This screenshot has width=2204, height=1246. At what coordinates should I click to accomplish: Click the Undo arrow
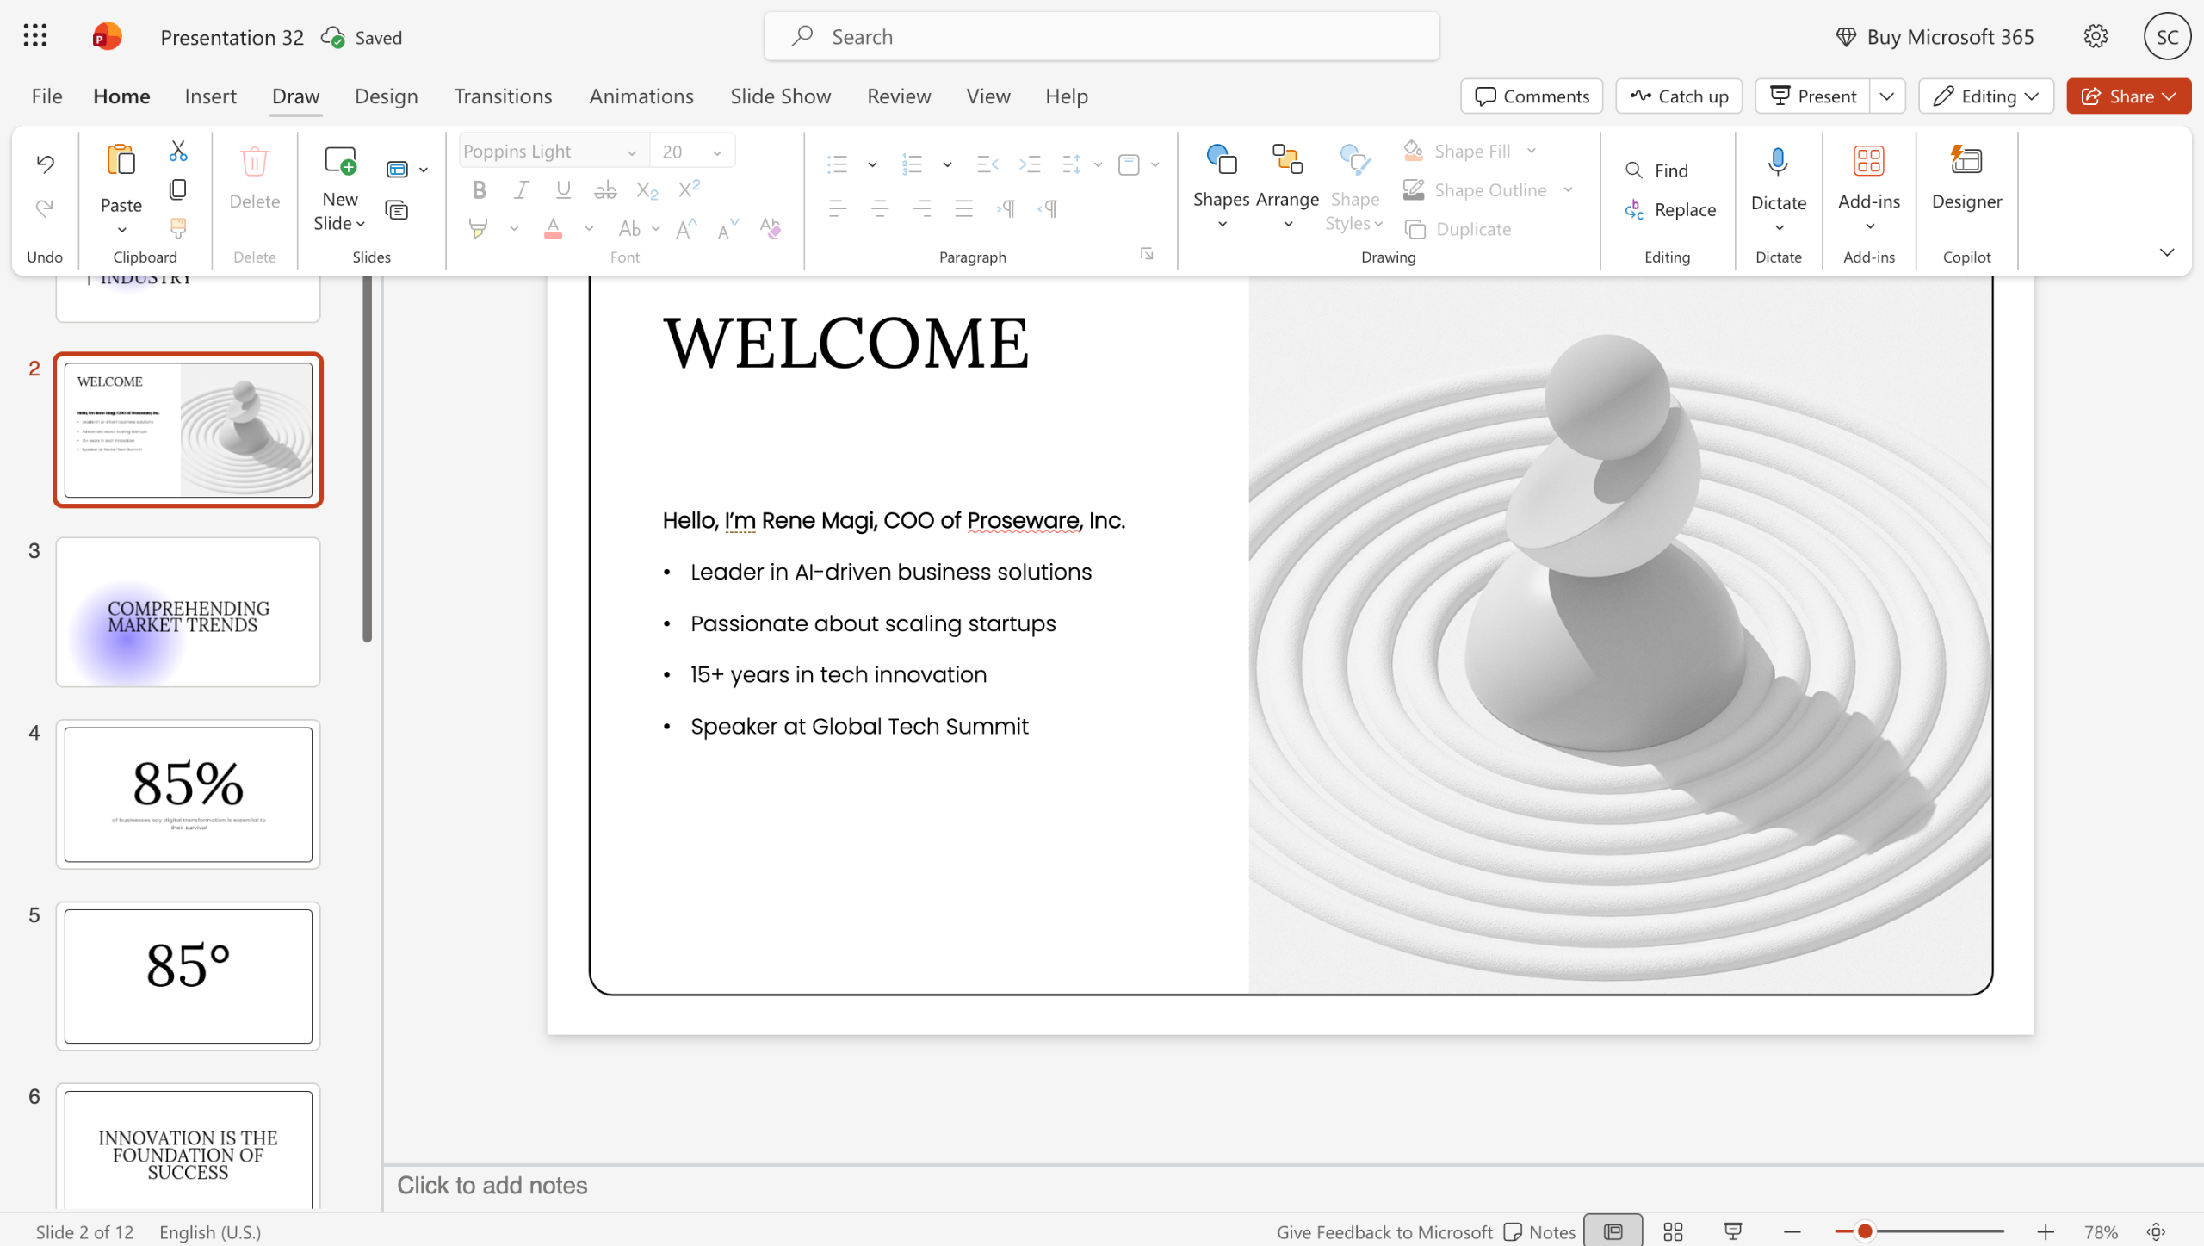[45, 163]
